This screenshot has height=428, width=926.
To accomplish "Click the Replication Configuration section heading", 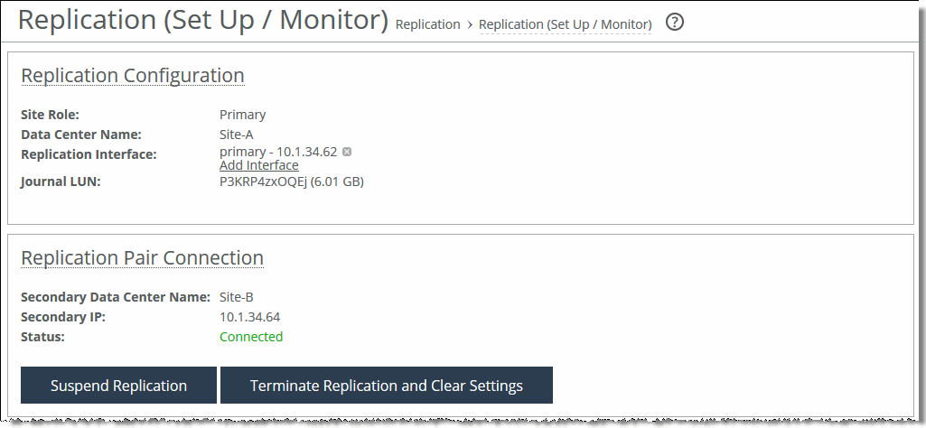I will (132, 76).
